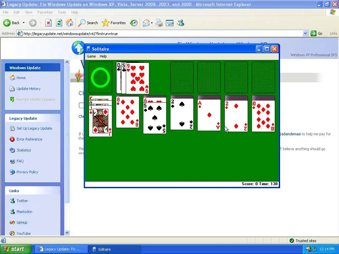Open the Favorites star in IE toolbar
This screenshot has height=254, width=339.
[x=106, y=23]
